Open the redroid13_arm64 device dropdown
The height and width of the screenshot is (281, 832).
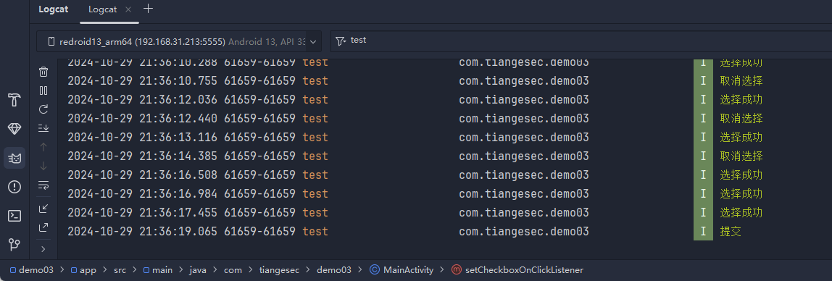pyautogui.click(x=179, y=41)
